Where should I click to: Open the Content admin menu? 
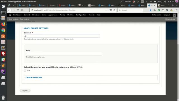[27, 15]
